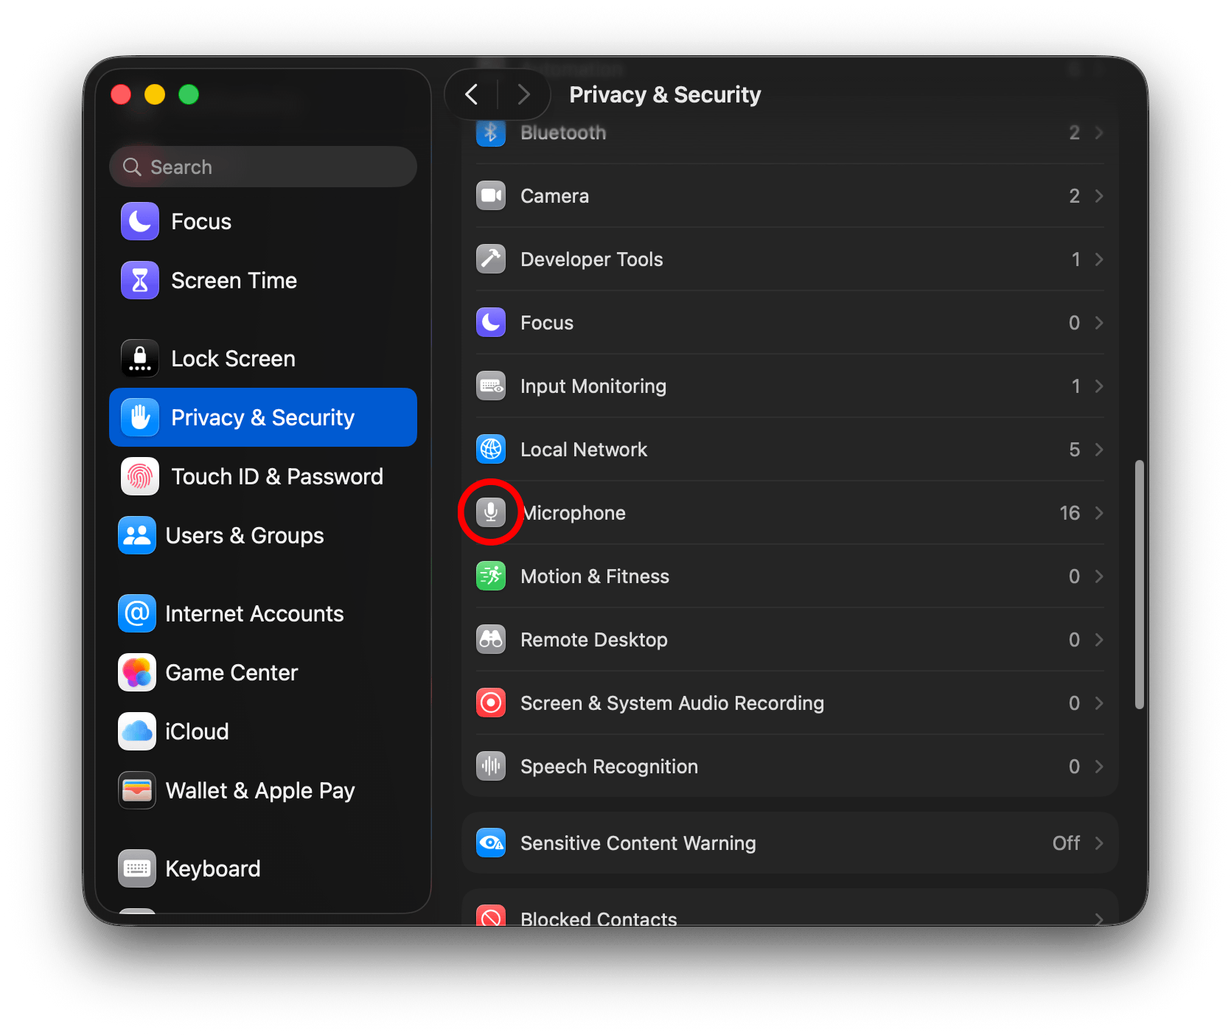Click the Search field in sidebar
1231x1035 pixels.
pos(263,167)
